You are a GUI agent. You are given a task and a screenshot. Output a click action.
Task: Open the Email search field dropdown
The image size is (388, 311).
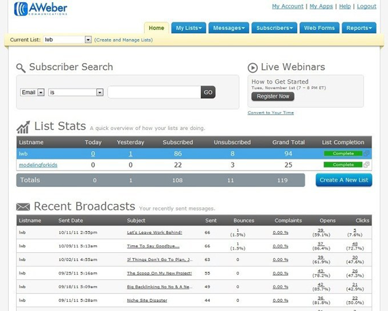click(x=41, y=92)
